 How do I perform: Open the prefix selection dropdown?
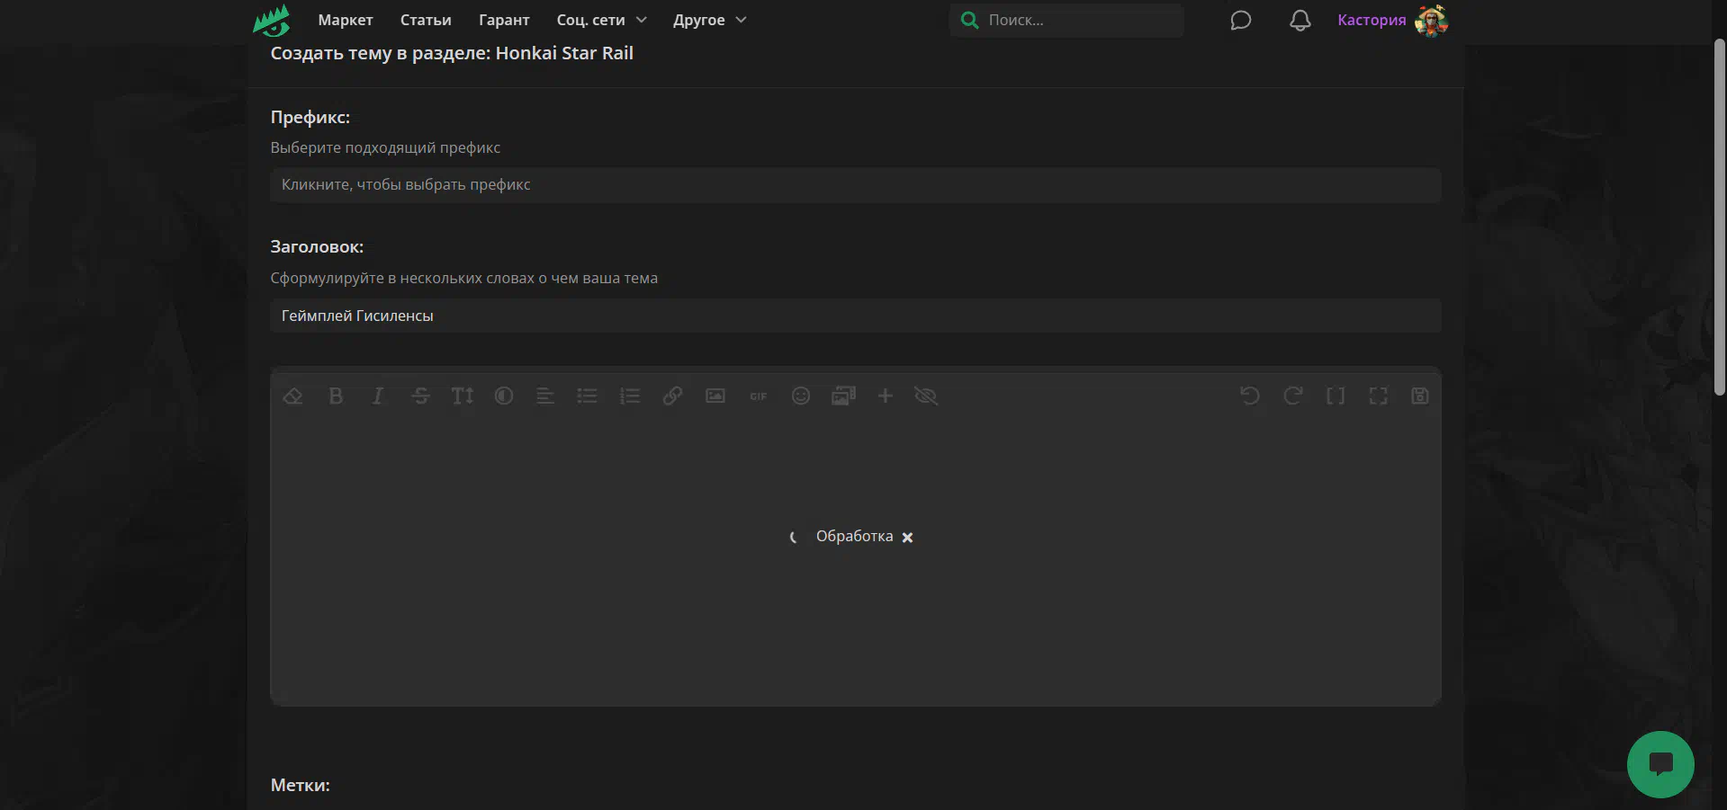(855, 185)
